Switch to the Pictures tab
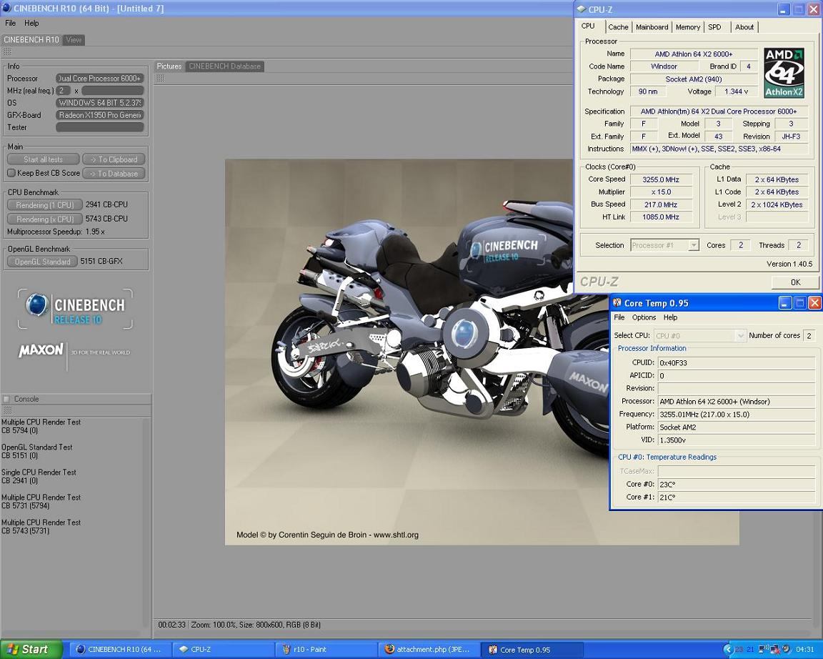Image resolution: width=823 pixels, height=659 pixels. pos(169,66)
